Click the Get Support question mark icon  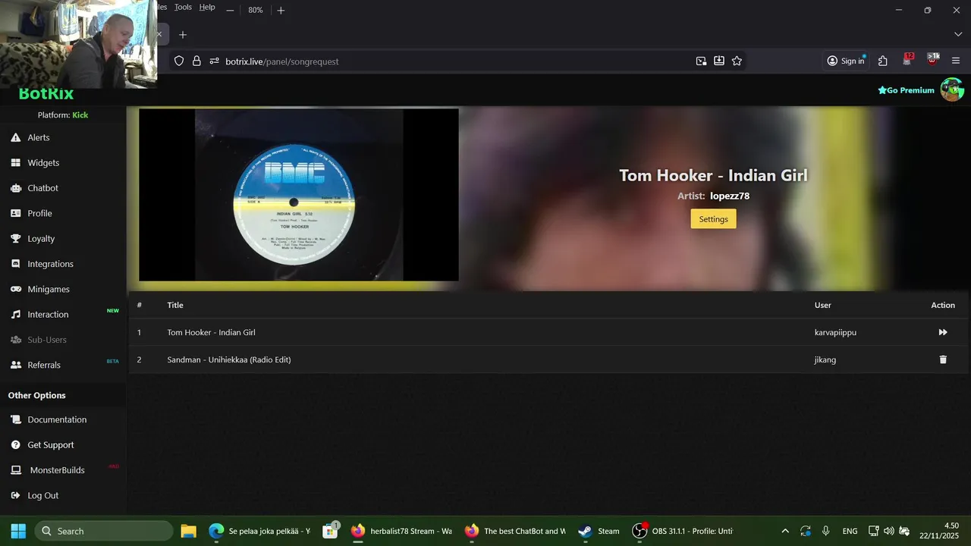[15, 445]
